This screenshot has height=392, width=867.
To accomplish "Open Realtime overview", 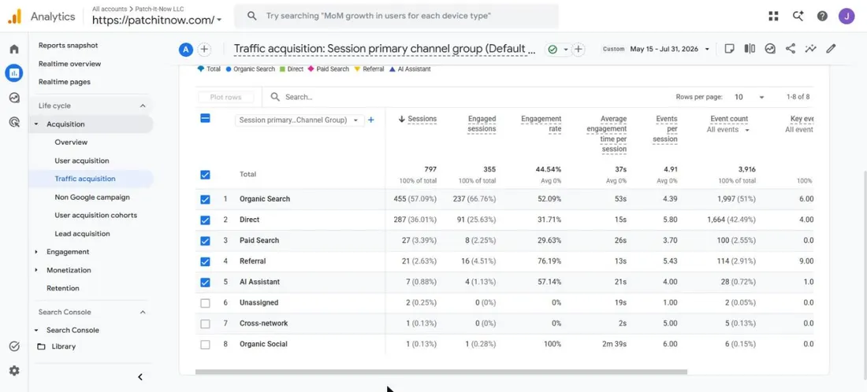I will 69,64.
